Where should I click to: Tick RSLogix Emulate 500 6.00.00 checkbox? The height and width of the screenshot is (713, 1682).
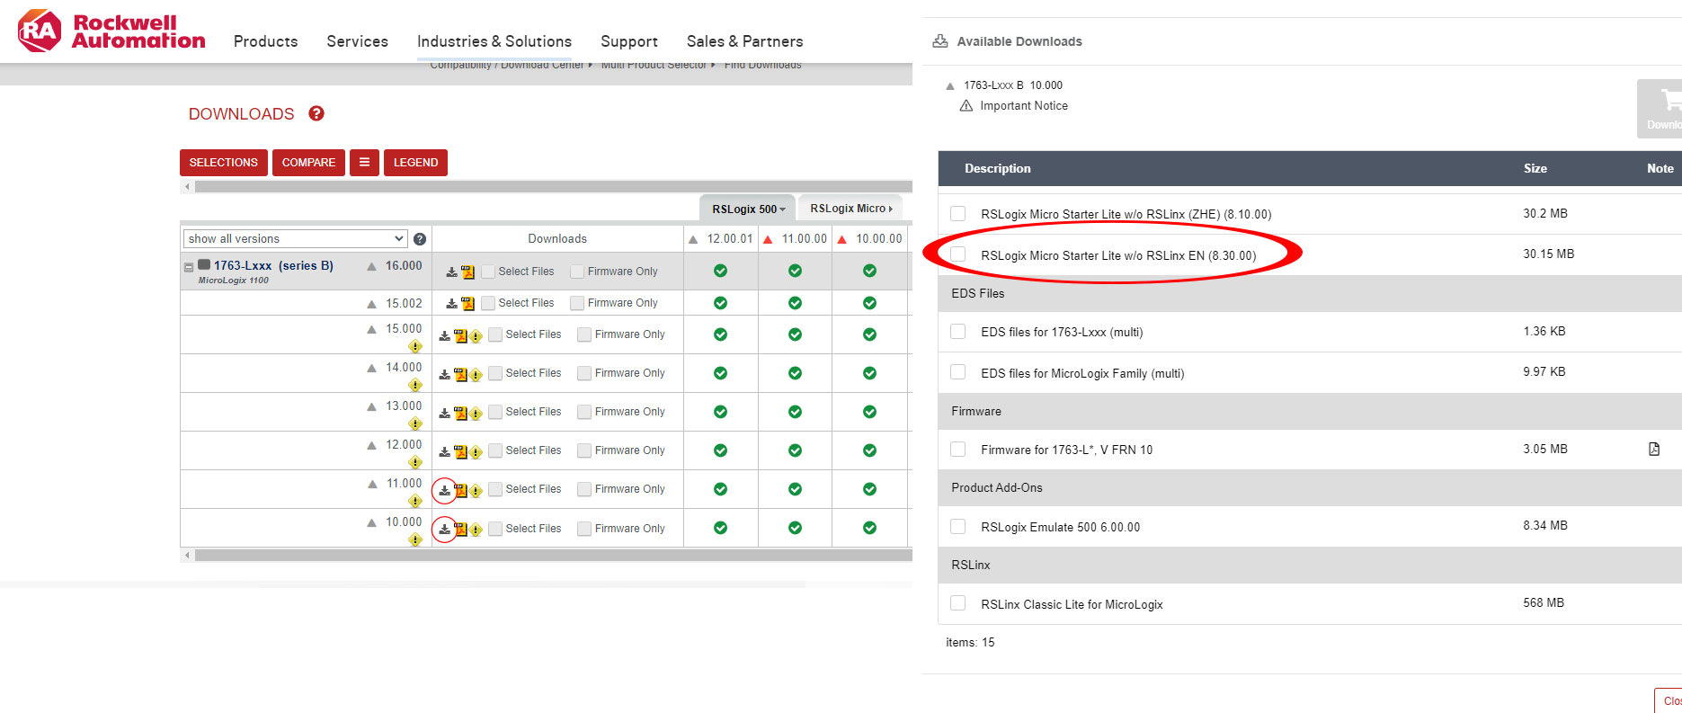[x=958, y=526]
